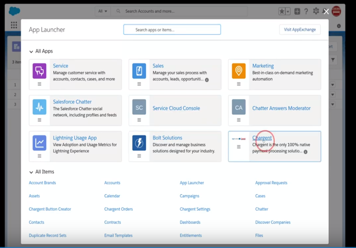Open the All search scope dropdown
The image size is (356, 248).
(x=102, y=11)
